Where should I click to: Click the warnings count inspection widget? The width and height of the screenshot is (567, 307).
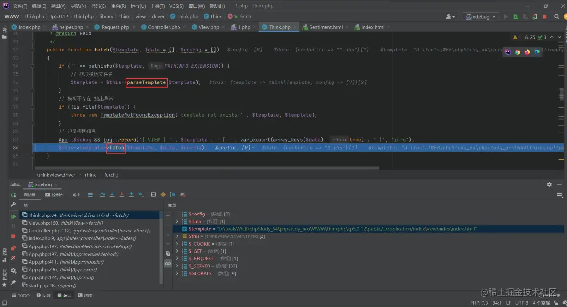pos(529,37)
